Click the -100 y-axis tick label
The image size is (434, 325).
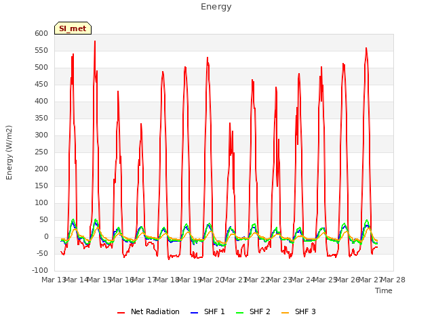(x=40, y=271)
